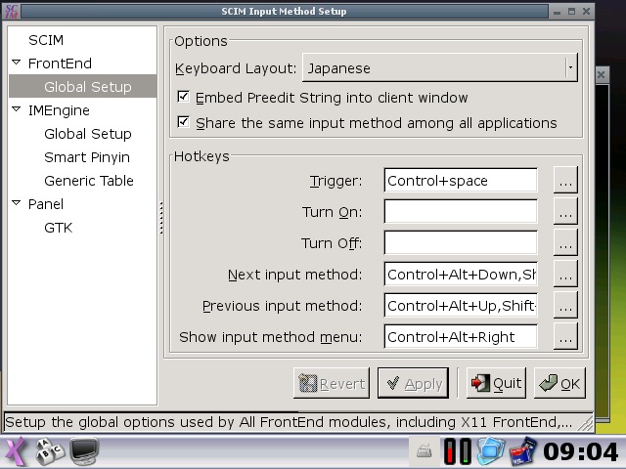
Task: Click the OK button
Action: tap(559, 383)
